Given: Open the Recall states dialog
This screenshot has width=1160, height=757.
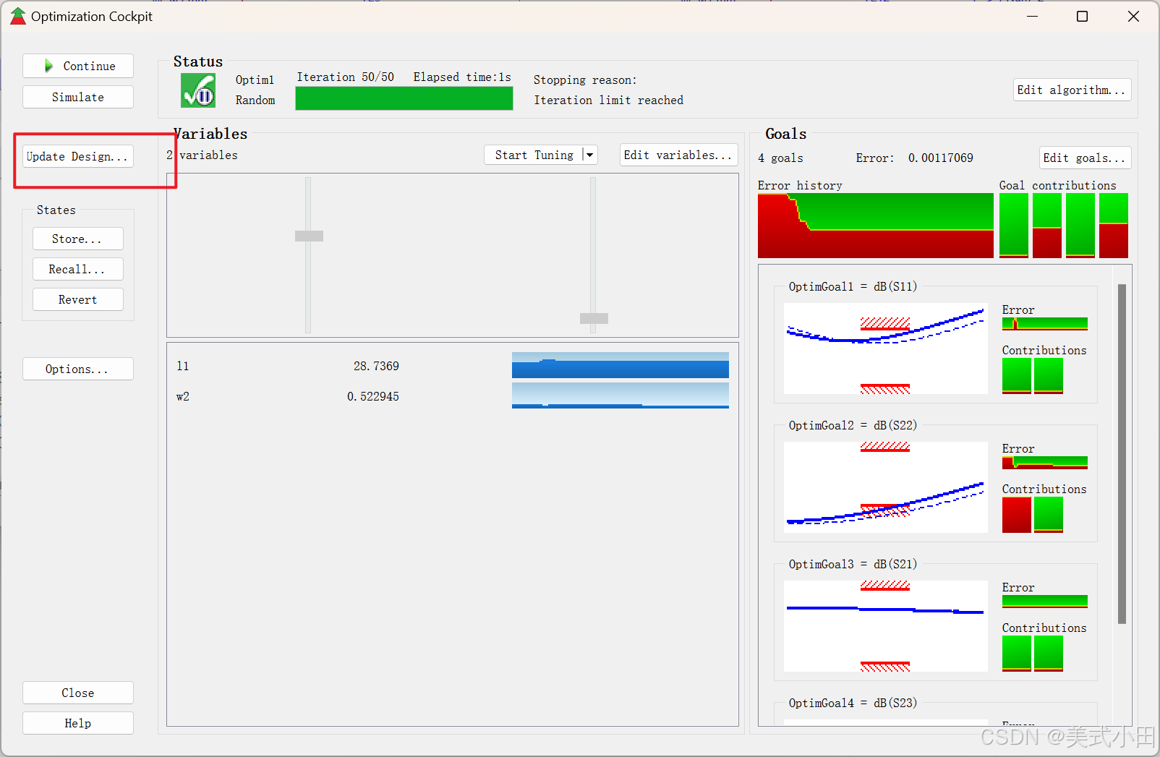Looking at the screenshot, I should (x=78, y=269).
